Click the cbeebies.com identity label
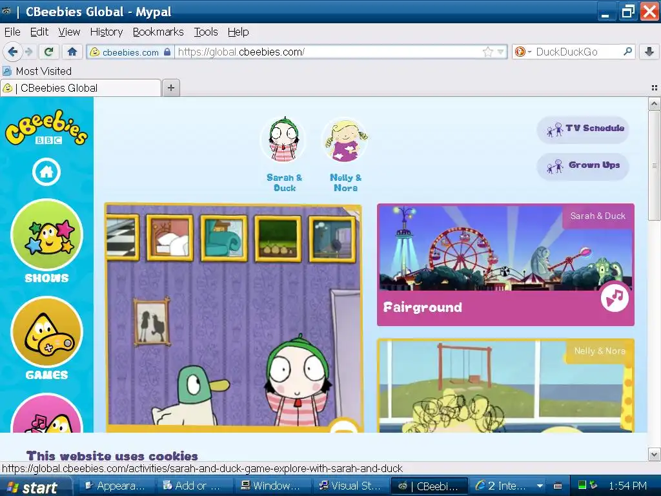Screen dimensions: 661x496 point(130,52)
